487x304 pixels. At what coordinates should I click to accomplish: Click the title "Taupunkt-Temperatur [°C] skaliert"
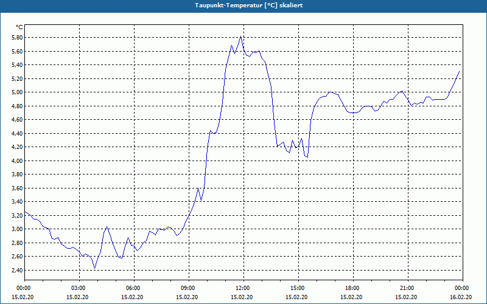(x=249, y=5)
